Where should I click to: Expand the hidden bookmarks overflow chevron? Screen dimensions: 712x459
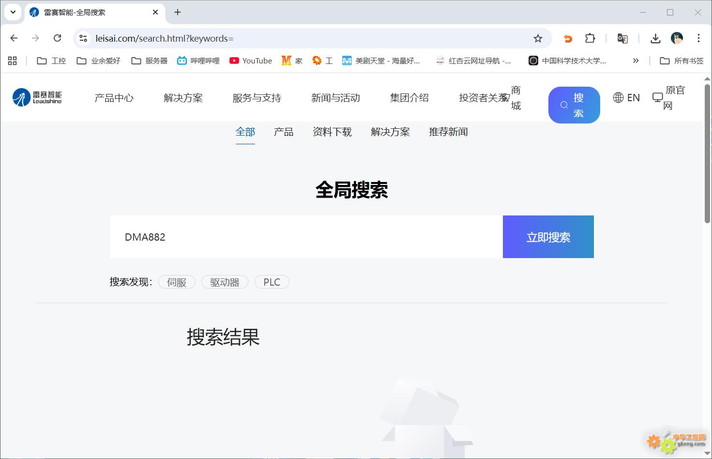636,61
